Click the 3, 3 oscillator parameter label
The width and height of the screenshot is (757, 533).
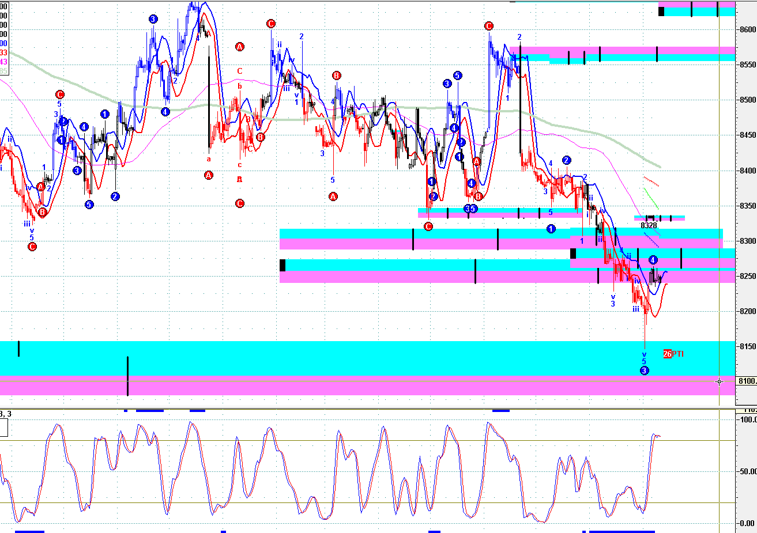6,414
